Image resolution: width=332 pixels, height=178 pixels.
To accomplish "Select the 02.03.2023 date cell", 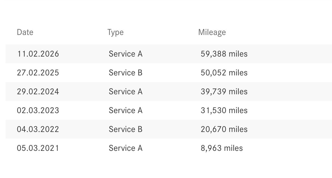I will click(38, 110).
